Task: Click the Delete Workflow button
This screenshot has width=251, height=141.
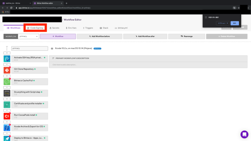Action: pos(227,36)
